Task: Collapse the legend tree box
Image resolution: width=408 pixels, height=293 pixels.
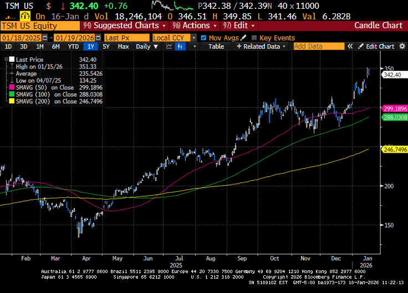Action: tap(7, 59)
